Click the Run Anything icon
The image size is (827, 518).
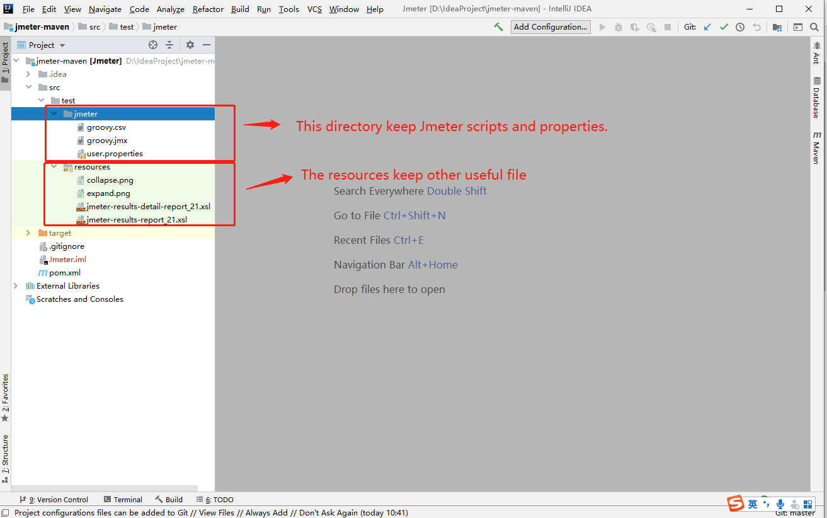tap(798, 27)
